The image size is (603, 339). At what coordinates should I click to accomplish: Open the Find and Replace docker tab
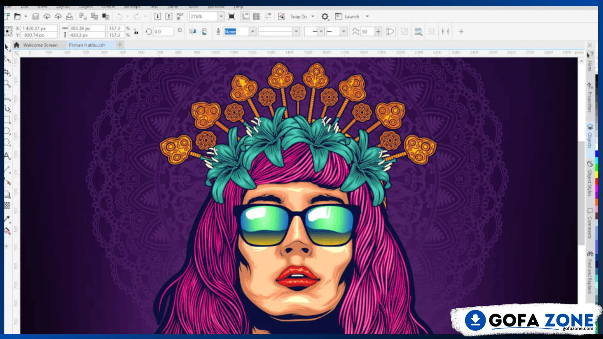tap(590, 273)
